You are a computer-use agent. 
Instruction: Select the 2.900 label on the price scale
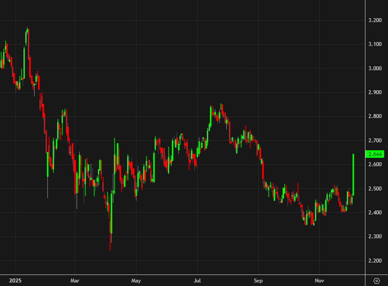[376, 92]
